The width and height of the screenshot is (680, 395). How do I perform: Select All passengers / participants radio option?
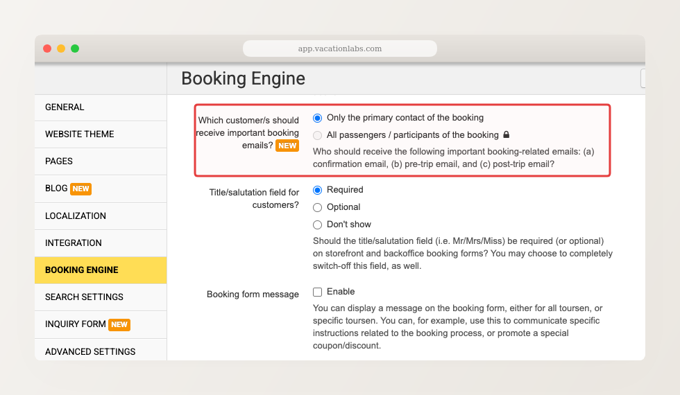click(318, 135)
